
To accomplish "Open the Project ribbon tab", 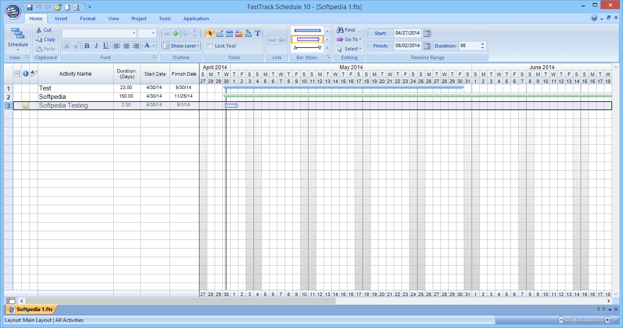I will 139,19.
